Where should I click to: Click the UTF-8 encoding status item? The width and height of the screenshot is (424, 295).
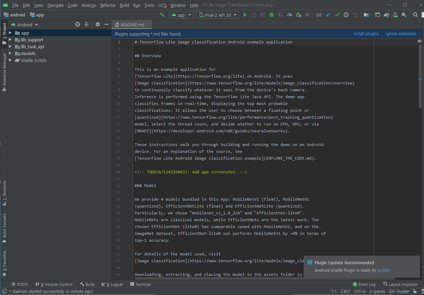(x=359, y=292)
